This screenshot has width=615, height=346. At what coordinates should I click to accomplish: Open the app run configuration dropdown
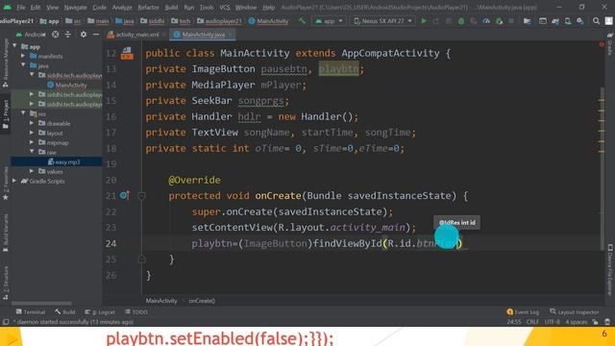pyautogui.click(x=329, y=21)
